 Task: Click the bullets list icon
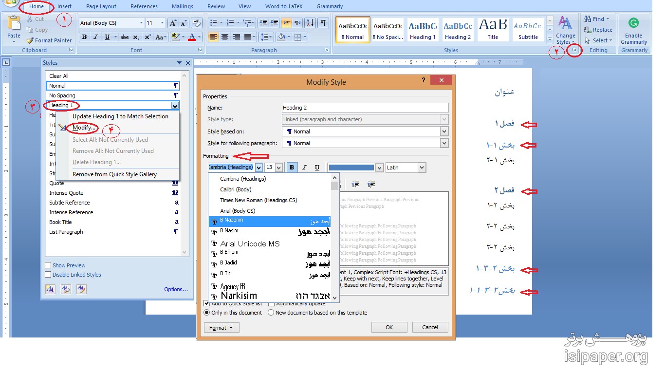[215, 23]
